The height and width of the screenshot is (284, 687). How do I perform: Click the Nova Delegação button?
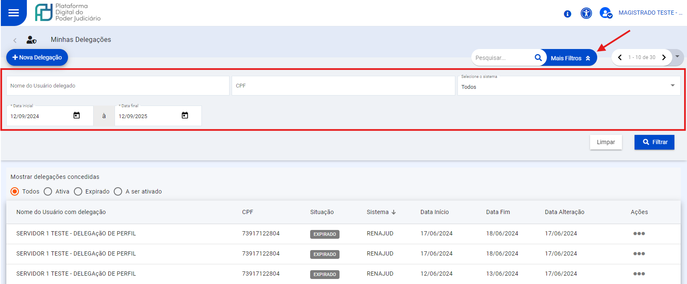(x=37, y=57)
